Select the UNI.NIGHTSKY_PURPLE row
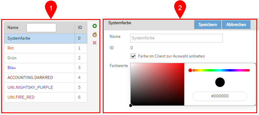Viewport: 259px width, 115px height. (x=46, y=87)
